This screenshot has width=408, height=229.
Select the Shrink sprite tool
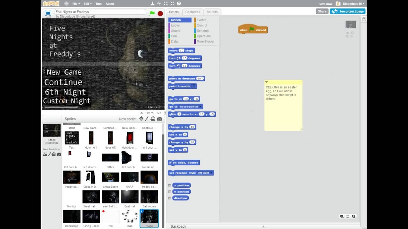pyautogui.click(x=172, y=3)
